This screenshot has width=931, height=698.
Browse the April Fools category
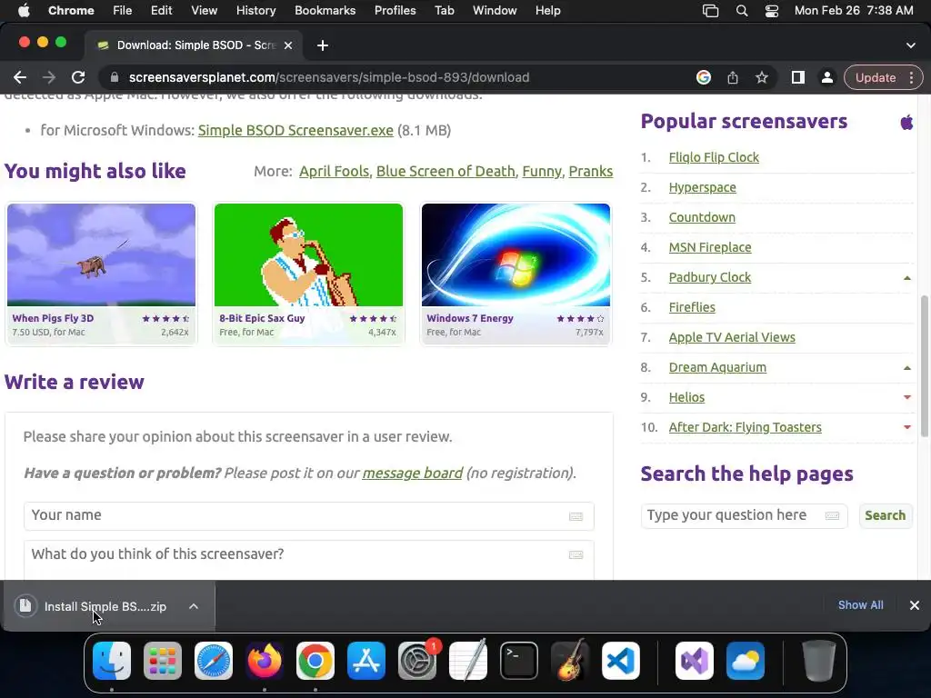pos(334,172)
